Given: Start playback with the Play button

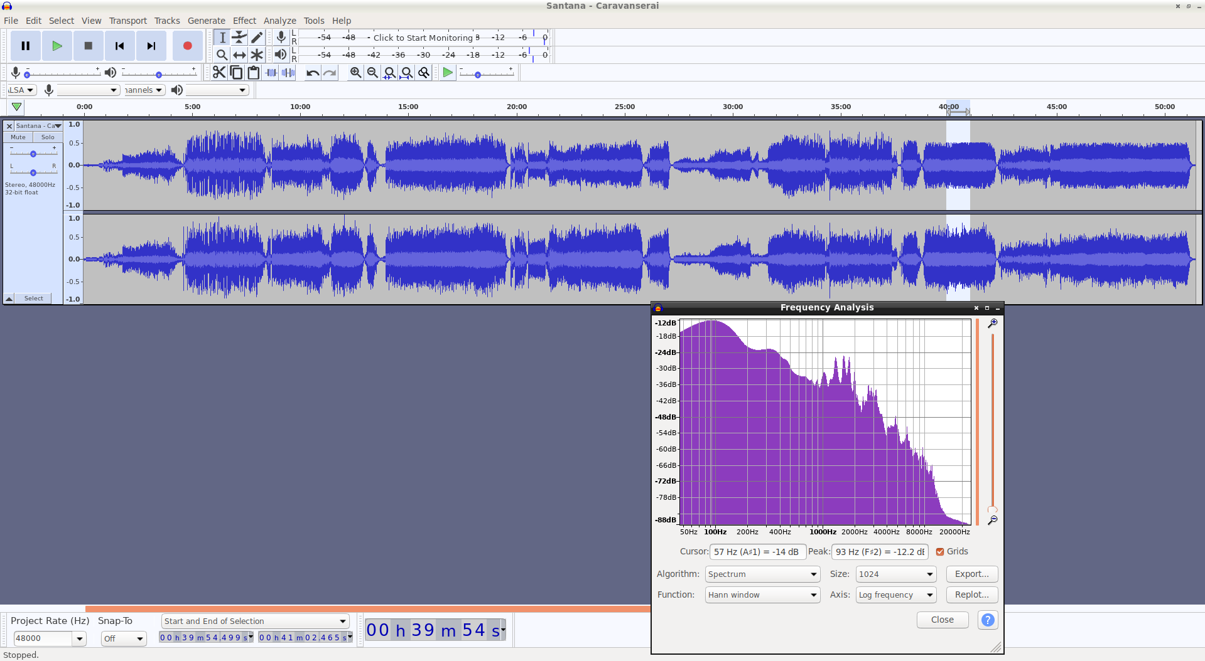Looking at the screenshot, I should [x=57, y=46].
